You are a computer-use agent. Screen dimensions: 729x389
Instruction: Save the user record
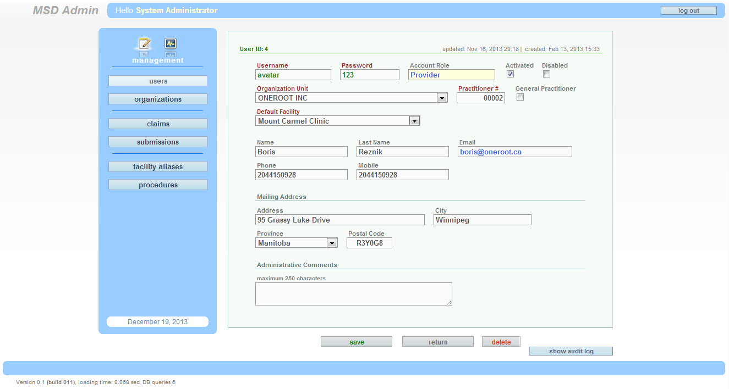(x=357, y=342)
